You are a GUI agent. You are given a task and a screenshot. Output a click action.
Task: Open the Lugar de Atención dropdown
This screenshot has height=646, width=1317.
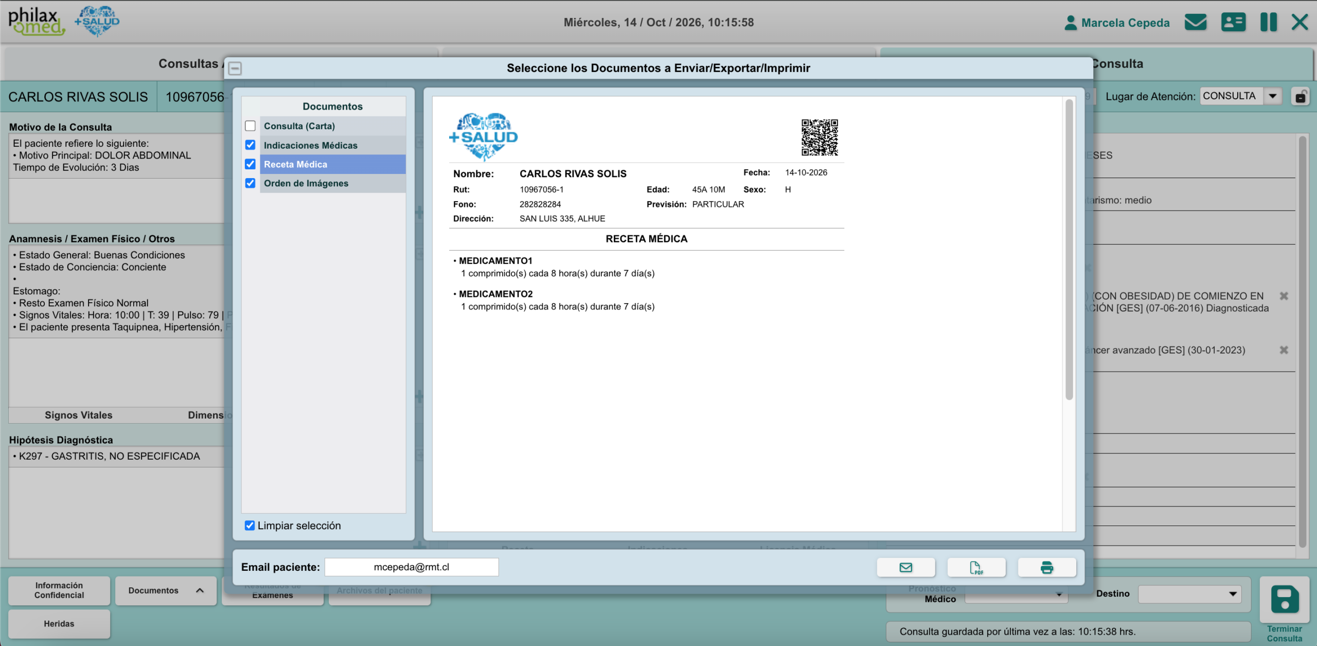click(1272, 96)
